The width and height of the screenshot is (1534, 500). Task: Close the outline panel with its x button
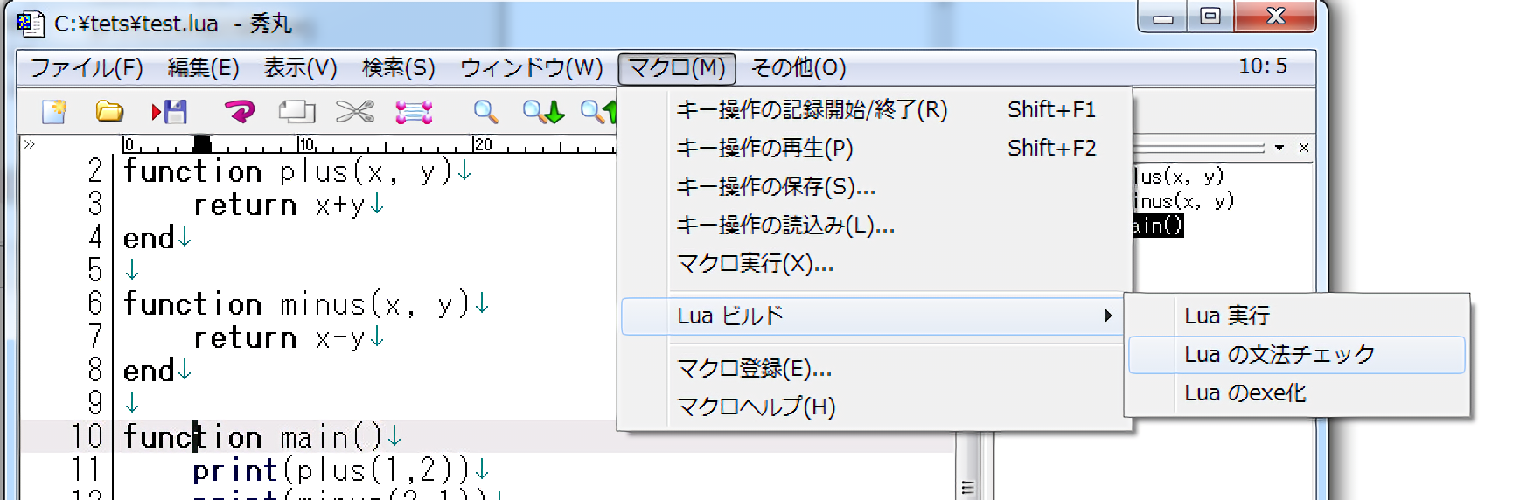click(x=1304, y=148)
